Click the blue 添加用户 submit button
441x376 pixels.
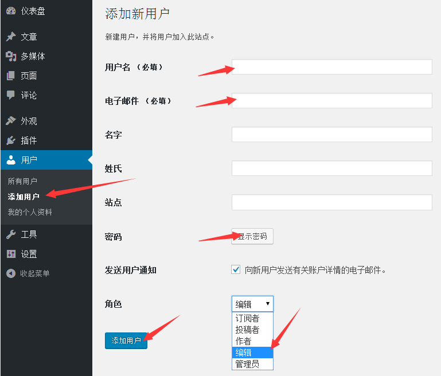pyautogui.click(x=126, y=340)
